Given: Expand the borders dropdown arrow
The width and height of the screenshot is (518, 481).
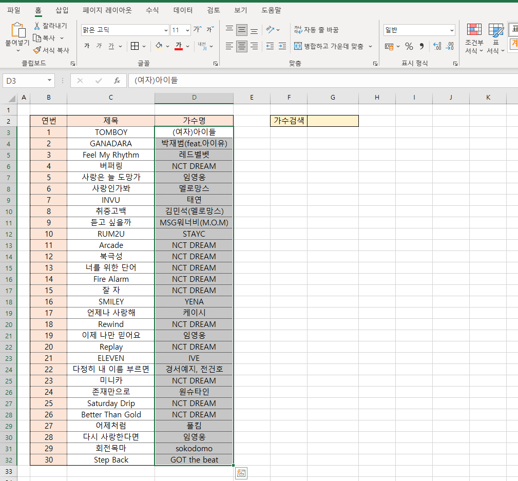Looking at the screenshot, I should pyautogui.click(x=144, y=46).
